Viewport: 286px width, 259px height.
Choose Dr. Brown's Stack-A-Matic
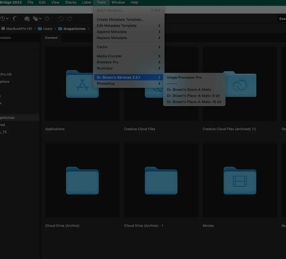click(194, 90)
